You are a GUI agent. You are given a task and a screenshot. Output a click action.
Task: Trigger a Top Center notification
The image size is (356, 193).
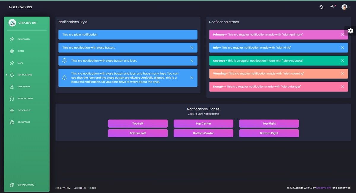tap(203, 123)
